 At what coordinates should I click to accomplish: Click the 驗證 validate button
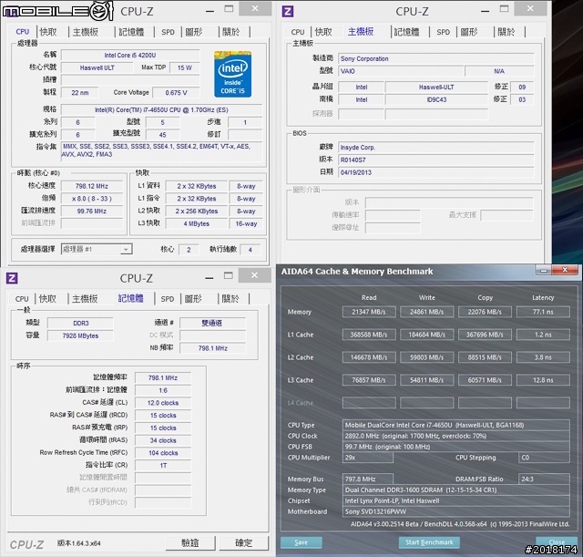pos(190,542)
